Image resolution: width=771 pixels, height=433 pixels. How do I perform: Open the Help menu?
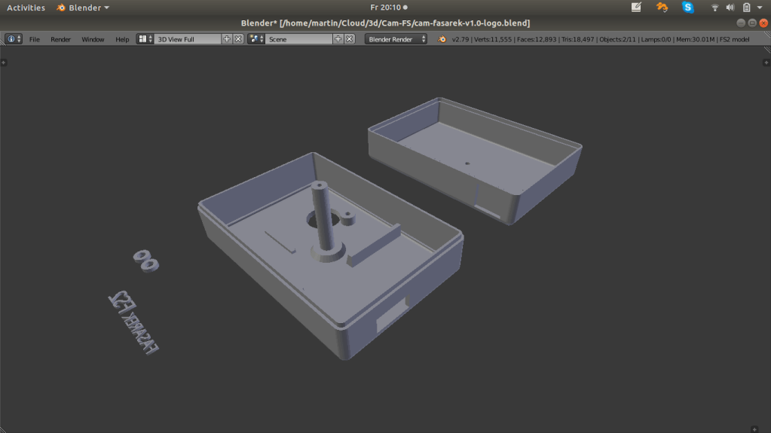point(122,39)
